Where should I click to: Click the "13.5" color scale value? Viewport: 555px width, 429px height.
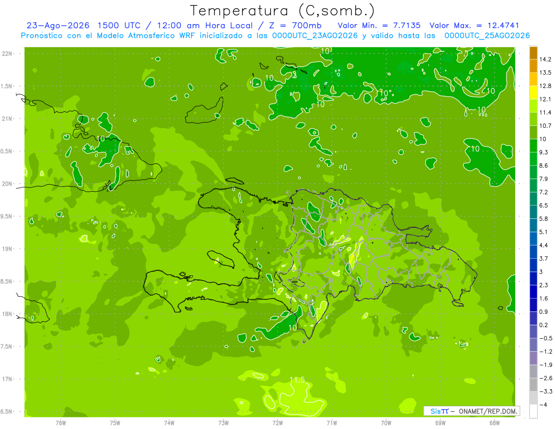[x=546, y=73]
